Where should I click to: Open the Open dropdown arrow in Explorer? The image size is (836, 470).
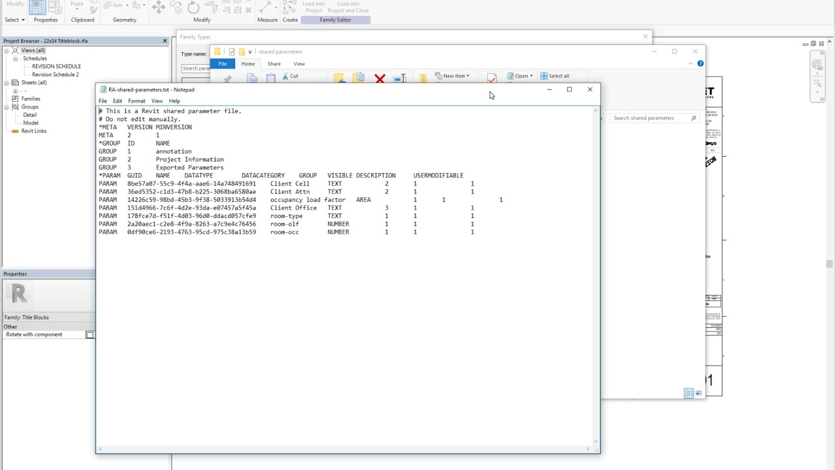[531, 76]
